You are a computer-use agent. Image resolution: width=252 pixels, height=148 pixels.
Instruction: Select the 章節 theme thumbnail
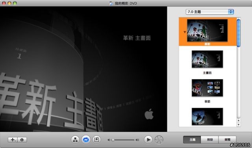pos(208,88)
